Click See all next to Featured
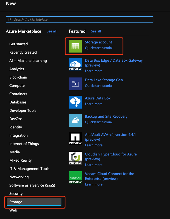This screenshot has width=170, height=219. click(x=96, y=31)
